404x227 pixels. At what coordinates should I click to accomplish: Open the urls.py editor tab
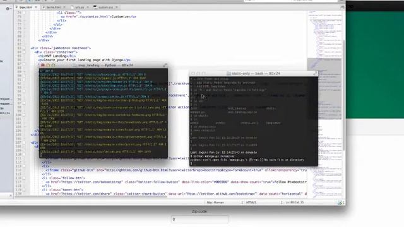(80, 7)
